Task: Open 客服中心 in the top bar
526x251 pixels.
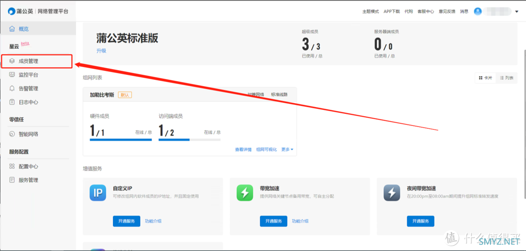Action: (x=426, y=11)
